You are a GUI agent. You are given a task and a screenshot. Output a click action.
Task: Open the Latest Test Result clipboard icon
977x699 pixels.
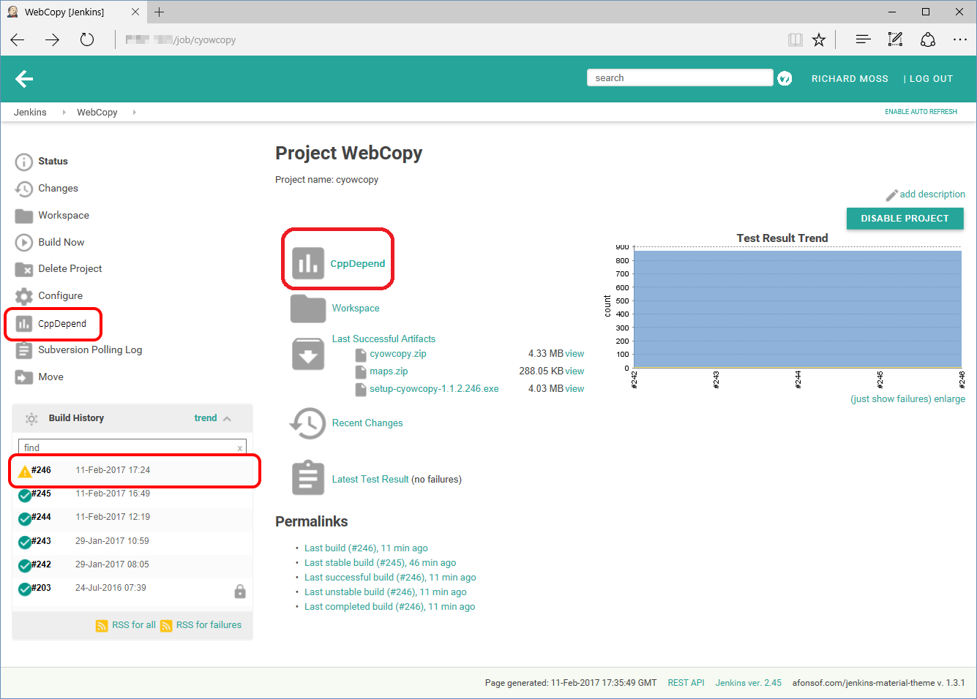308,479
